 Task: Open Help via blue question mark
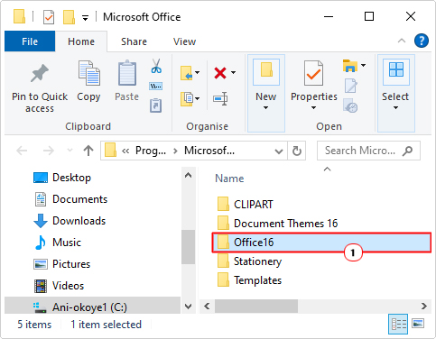tap(422, 41)
